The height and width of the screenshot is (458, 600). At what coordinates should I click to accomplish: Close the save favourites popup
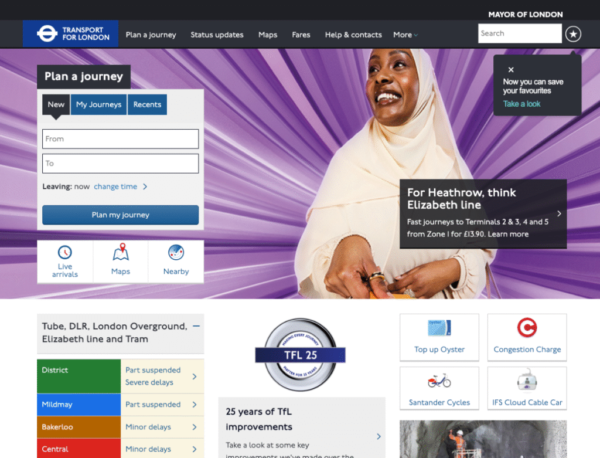pos(511,70)
